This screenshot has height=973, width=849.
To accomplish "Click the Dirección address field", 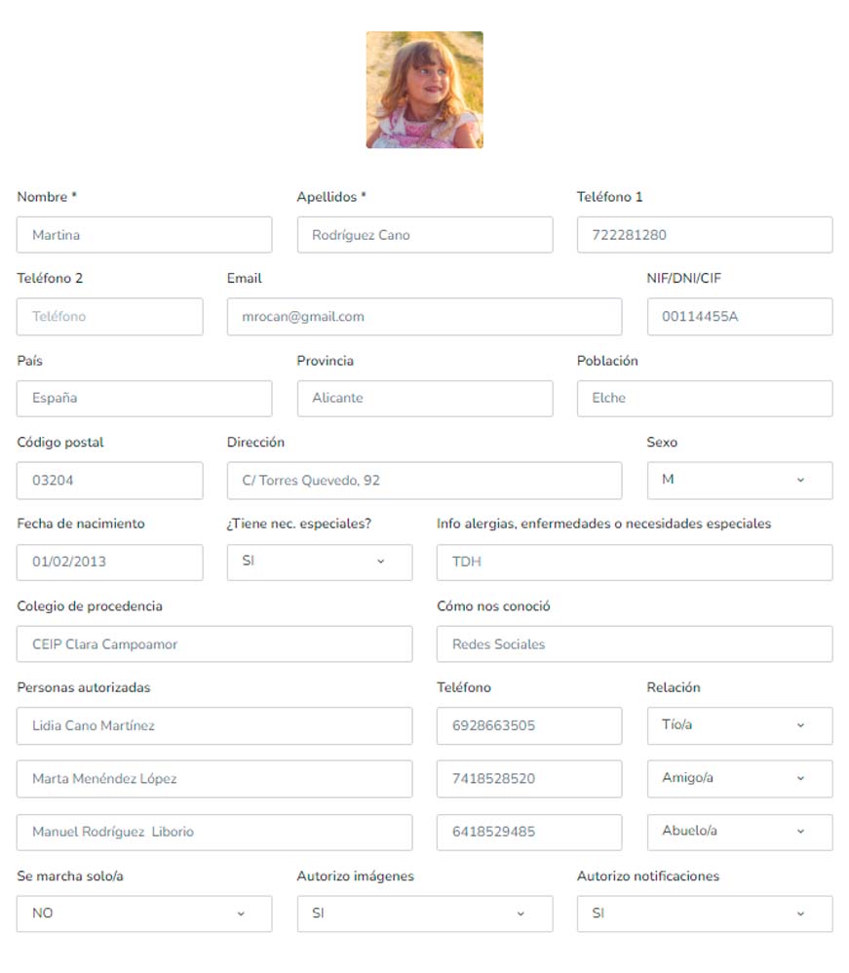I will point(424,481).
